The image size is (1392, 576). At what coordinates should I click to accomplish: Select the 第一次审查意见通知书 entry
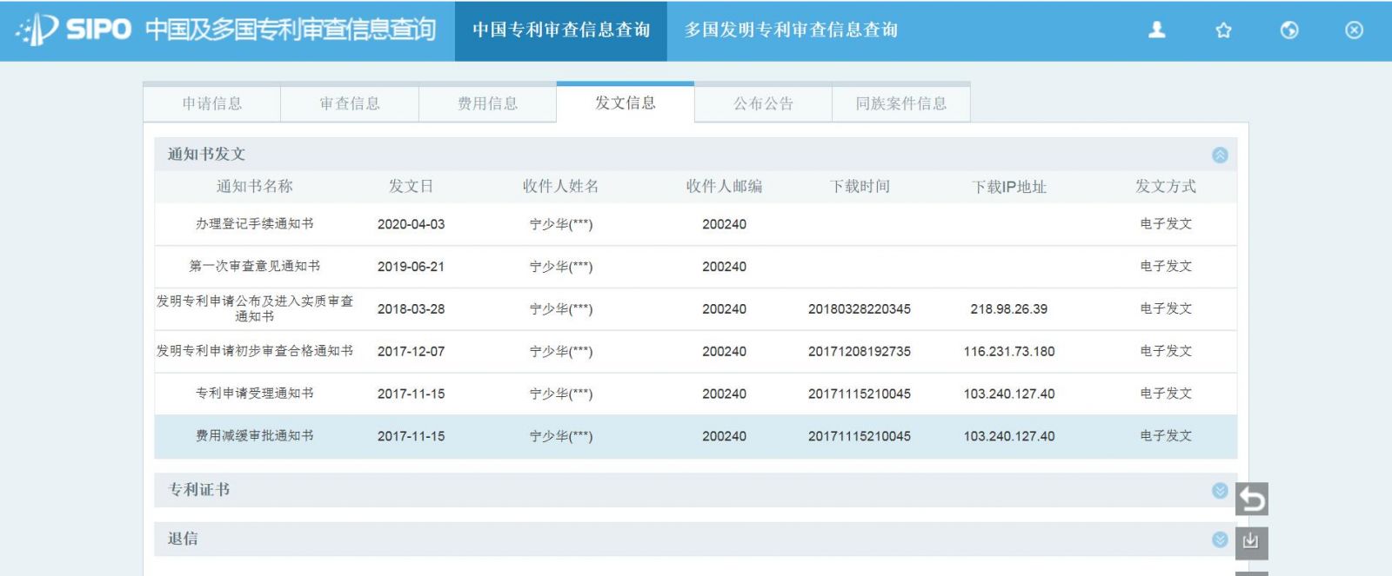tap(254, 267)
